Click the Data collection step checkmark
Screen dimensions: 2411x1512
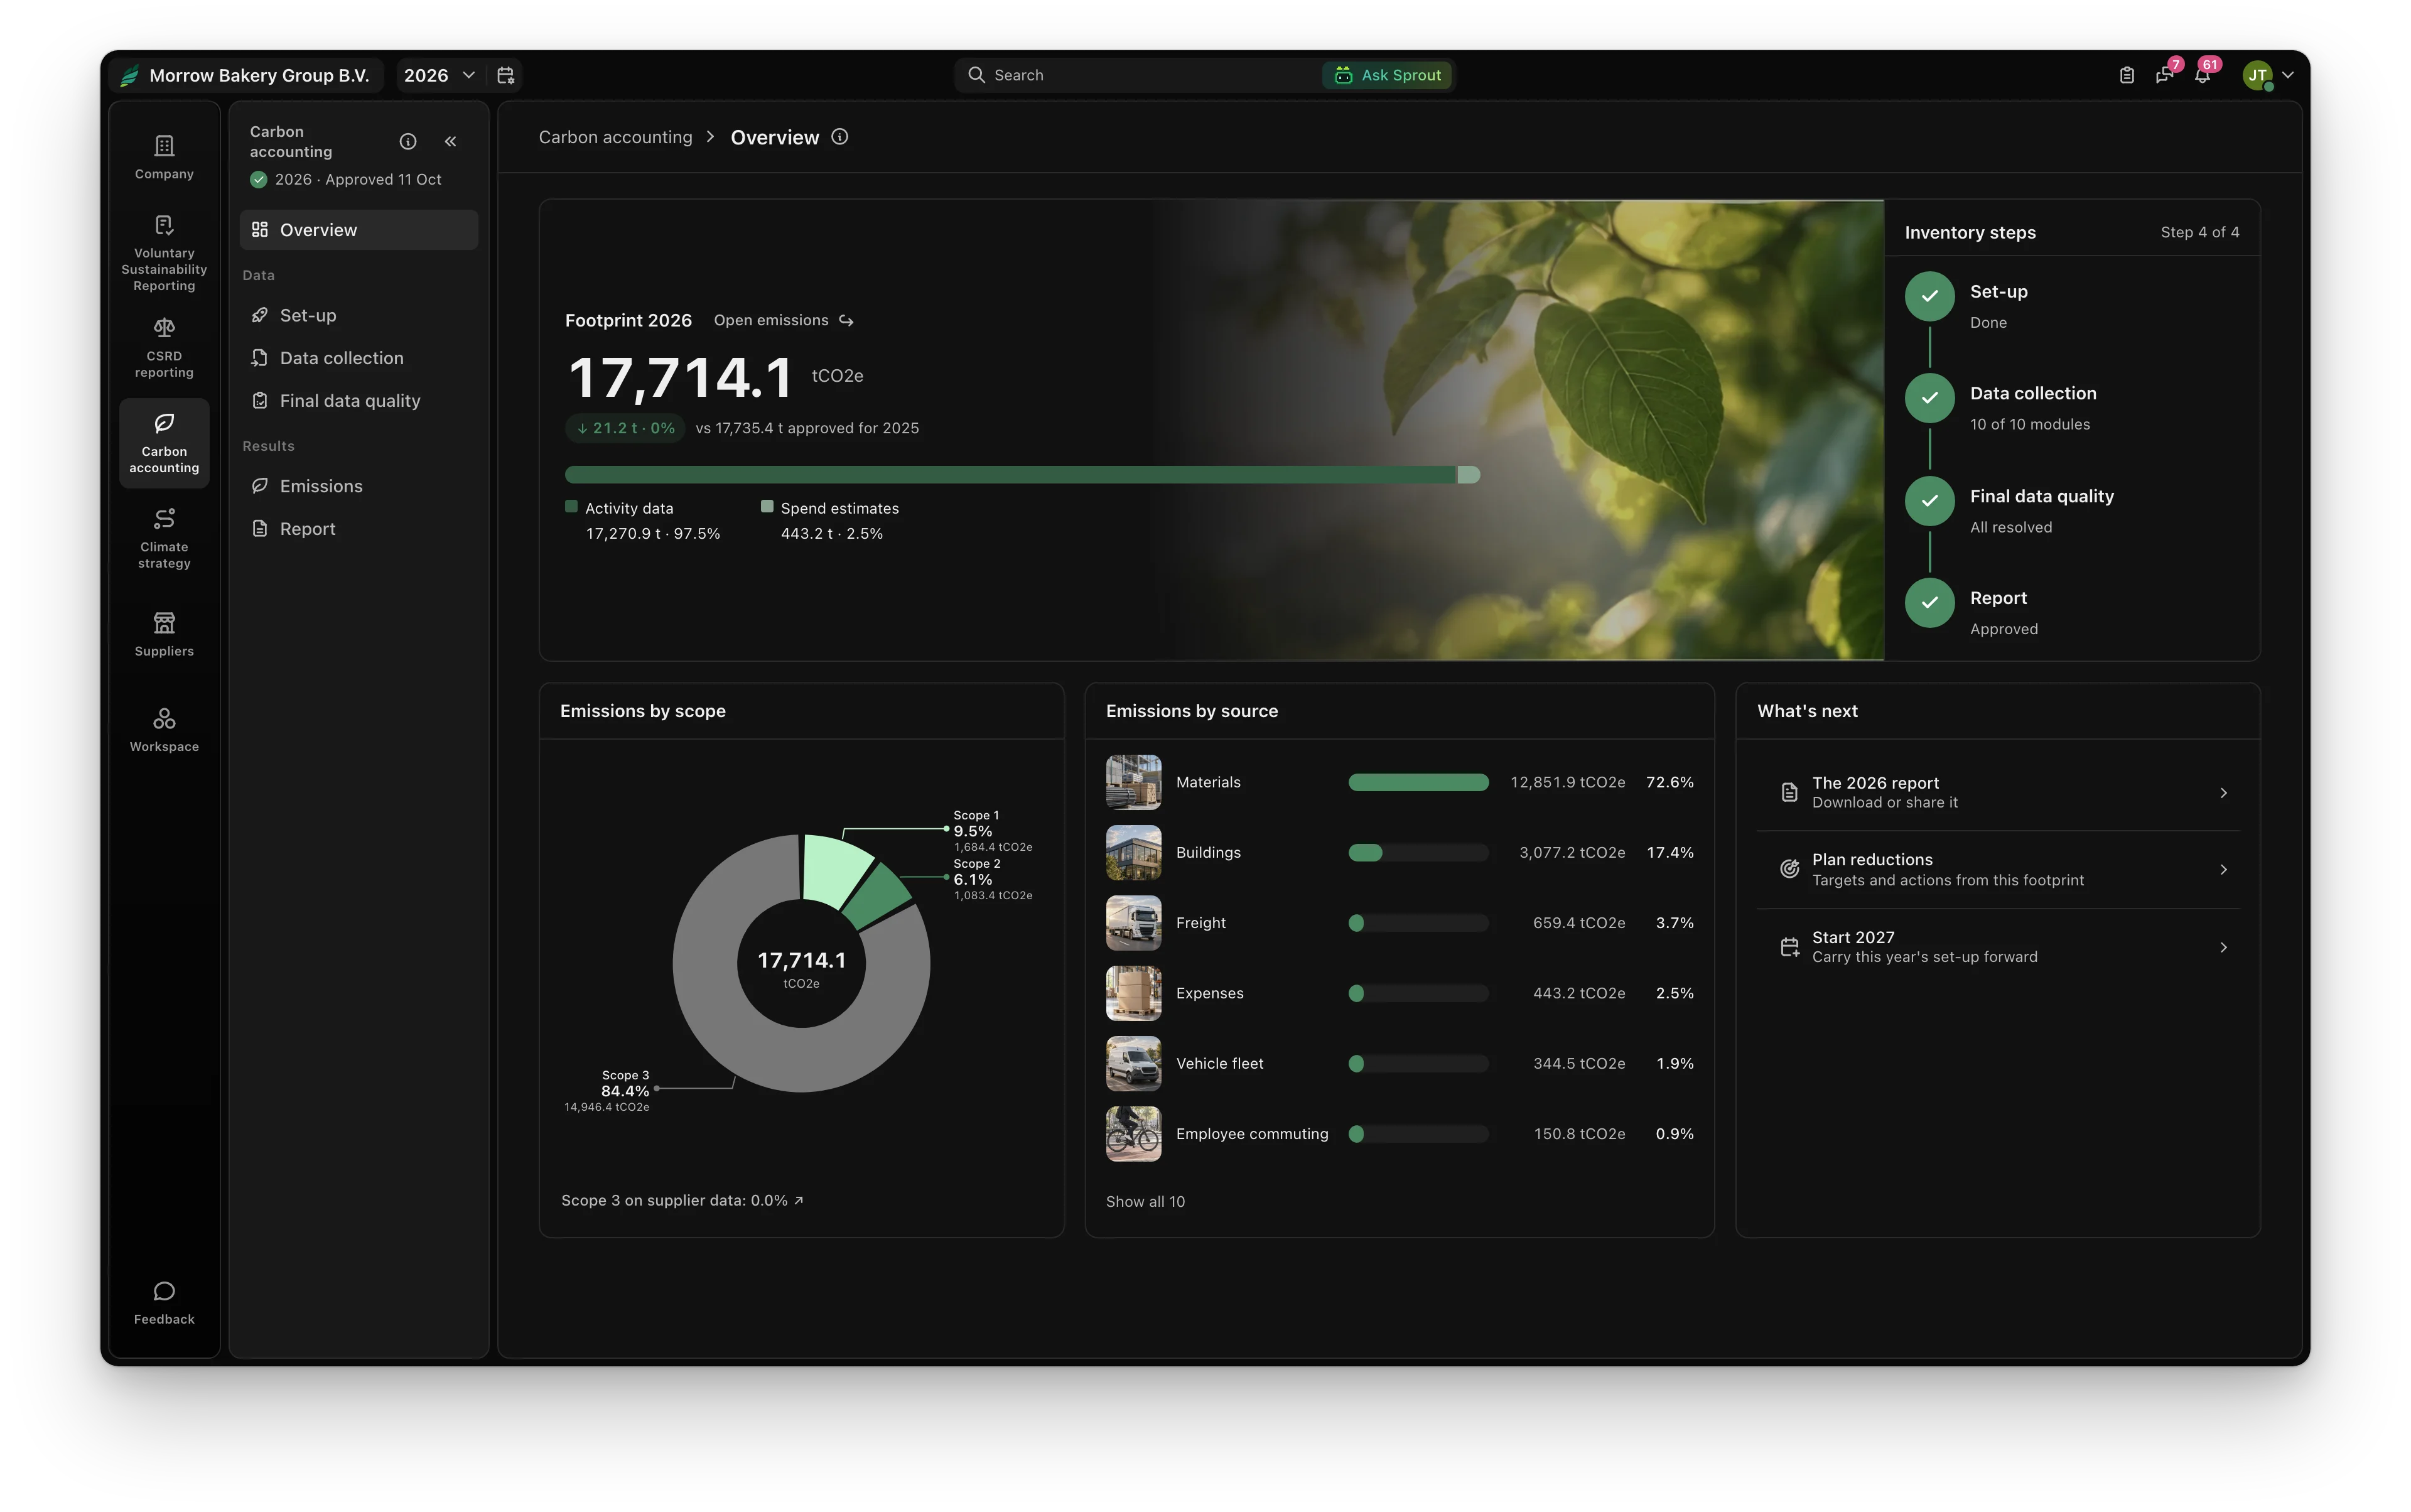1930,399
